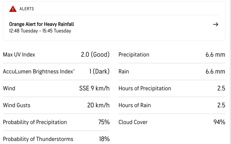Click the Wind row label
Image resolution: width=231 pixels, height=144 pixels.
(x=9, y=88)
